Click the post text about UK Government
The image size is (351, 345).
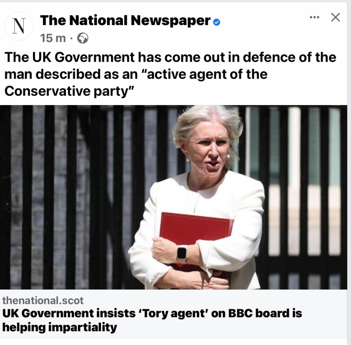170,74
